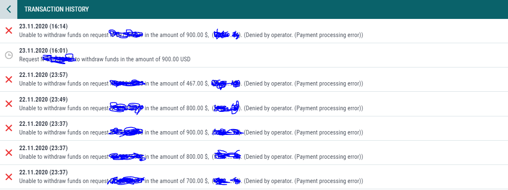Click red X icon beside 23:37 900.00 $ withdrawal
Viewport: 508px width, 190px height.
9,128
